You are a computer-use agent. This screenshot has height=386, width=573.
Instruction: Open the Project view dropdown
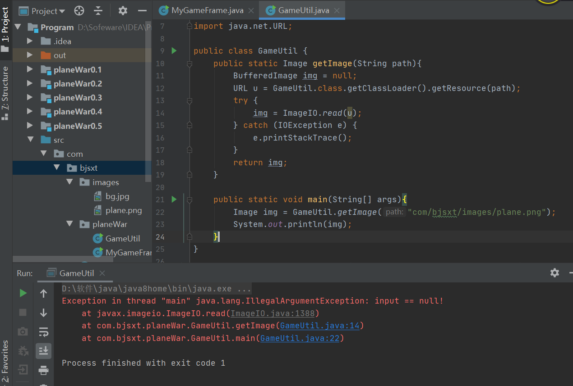point(42,11)
